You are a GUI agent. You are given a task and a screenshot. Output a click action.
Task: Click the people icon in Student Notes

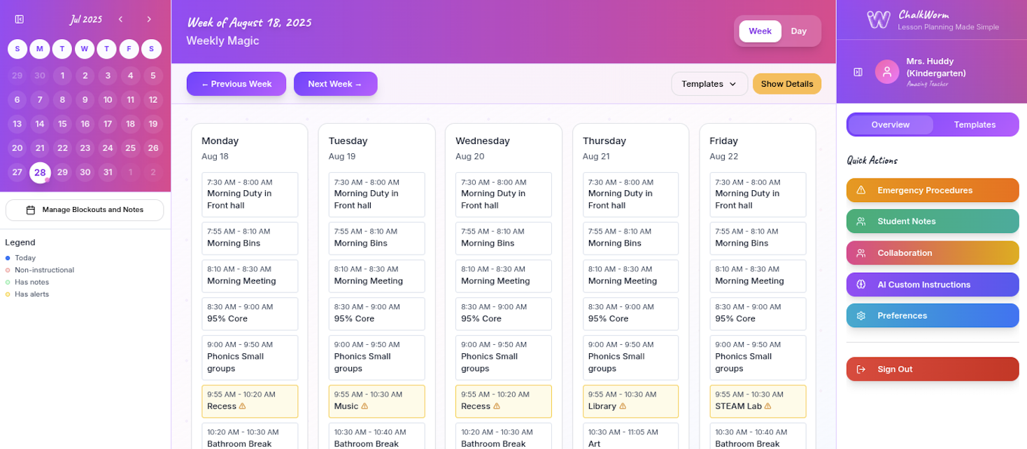point(861,221)
